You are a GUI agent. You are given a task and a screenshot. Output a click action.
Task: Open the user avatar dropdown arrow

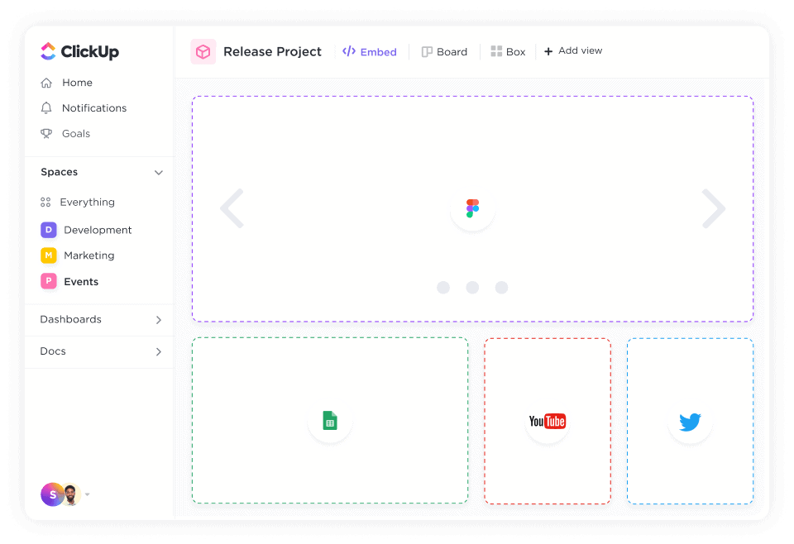click(88, 494)
